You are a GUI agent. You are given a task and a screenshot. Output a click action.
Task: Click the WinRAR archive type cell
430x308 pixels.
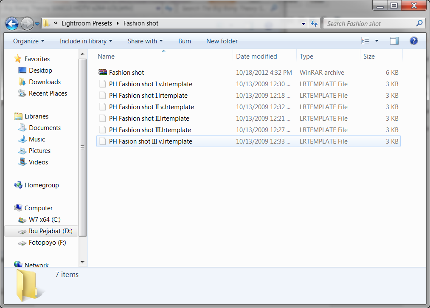tap(322, 73)
